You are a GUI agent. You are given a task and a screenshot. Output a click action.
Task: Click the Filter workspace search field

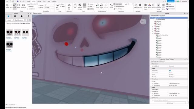[169, 15]
